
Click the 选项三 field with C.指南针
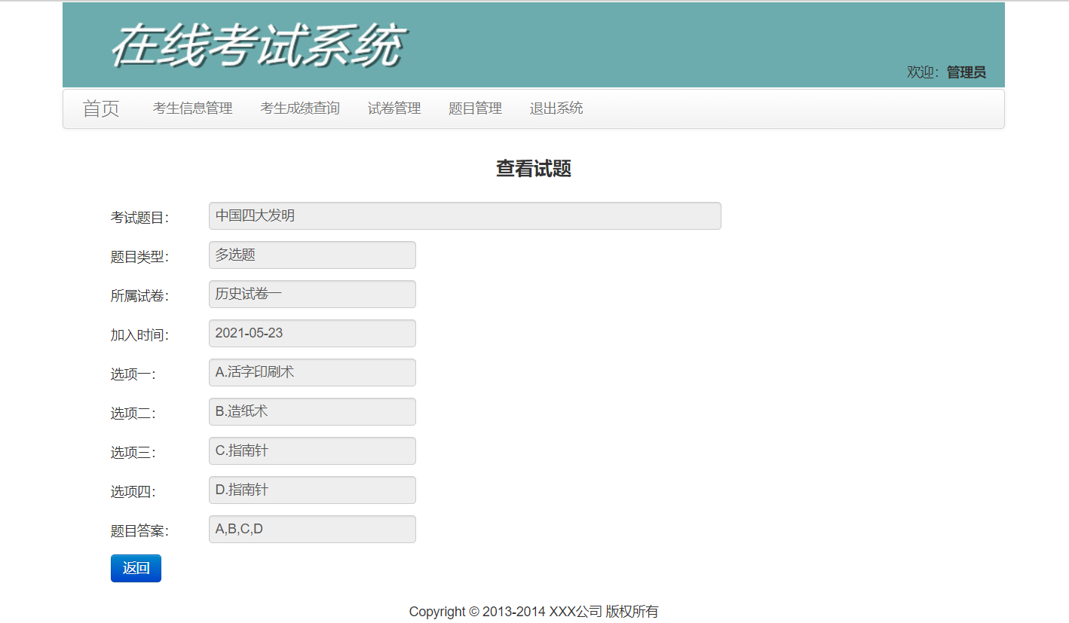coord(312,450)
